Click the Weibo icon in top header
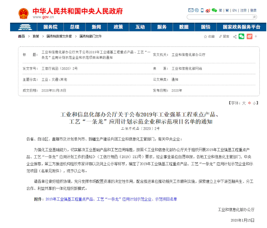The width and height of the screenshot is (267, 228). pos(208,10)
